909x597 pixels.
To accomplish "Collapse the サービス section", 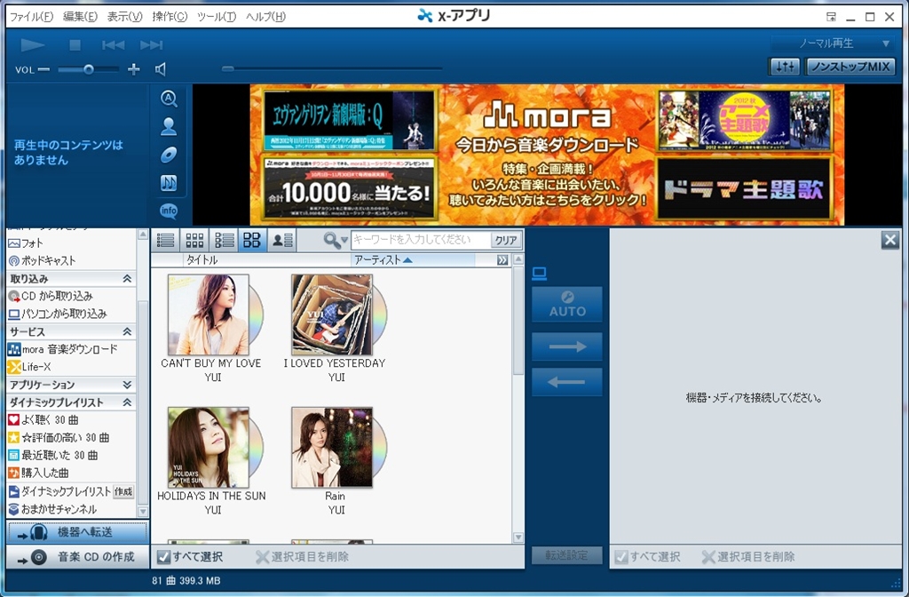I will coord(127,332).
